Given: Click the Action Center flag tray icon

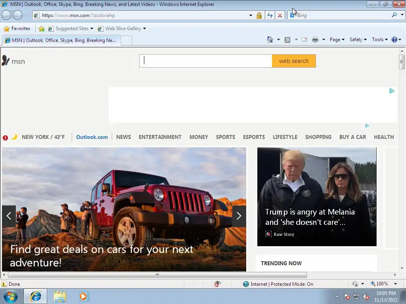Looking at the screenshot, I should pyautogui.click(x=347, y=296).
